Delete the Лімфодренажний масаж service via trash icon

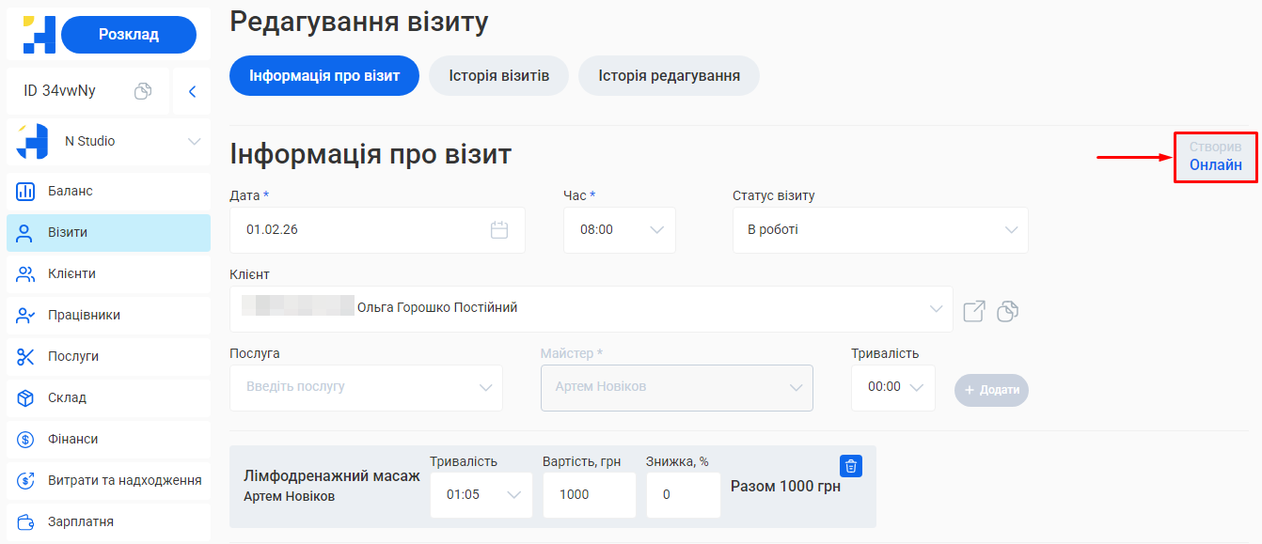849,465
